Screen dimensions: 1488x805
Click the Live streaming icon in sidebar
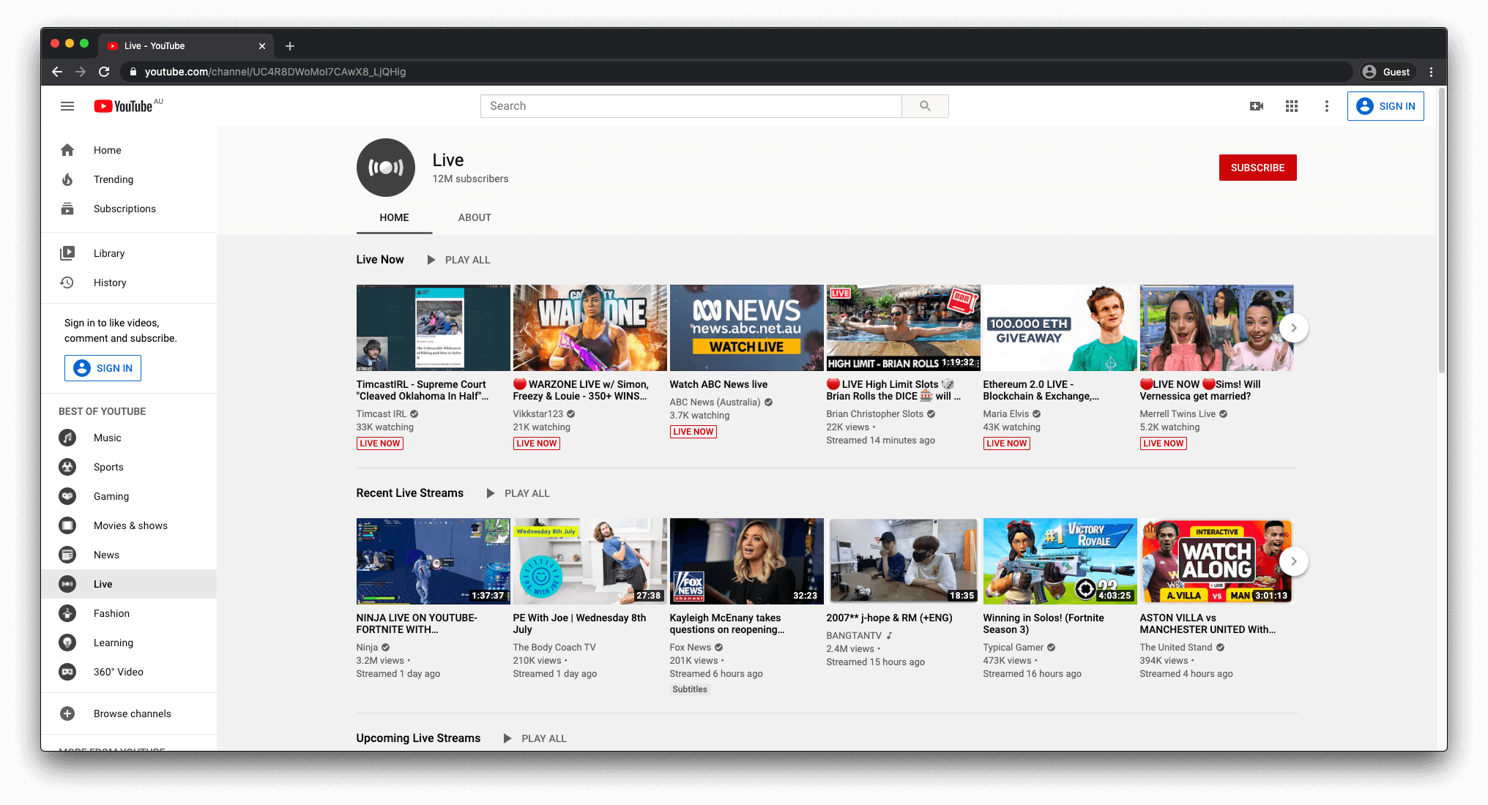67,584
